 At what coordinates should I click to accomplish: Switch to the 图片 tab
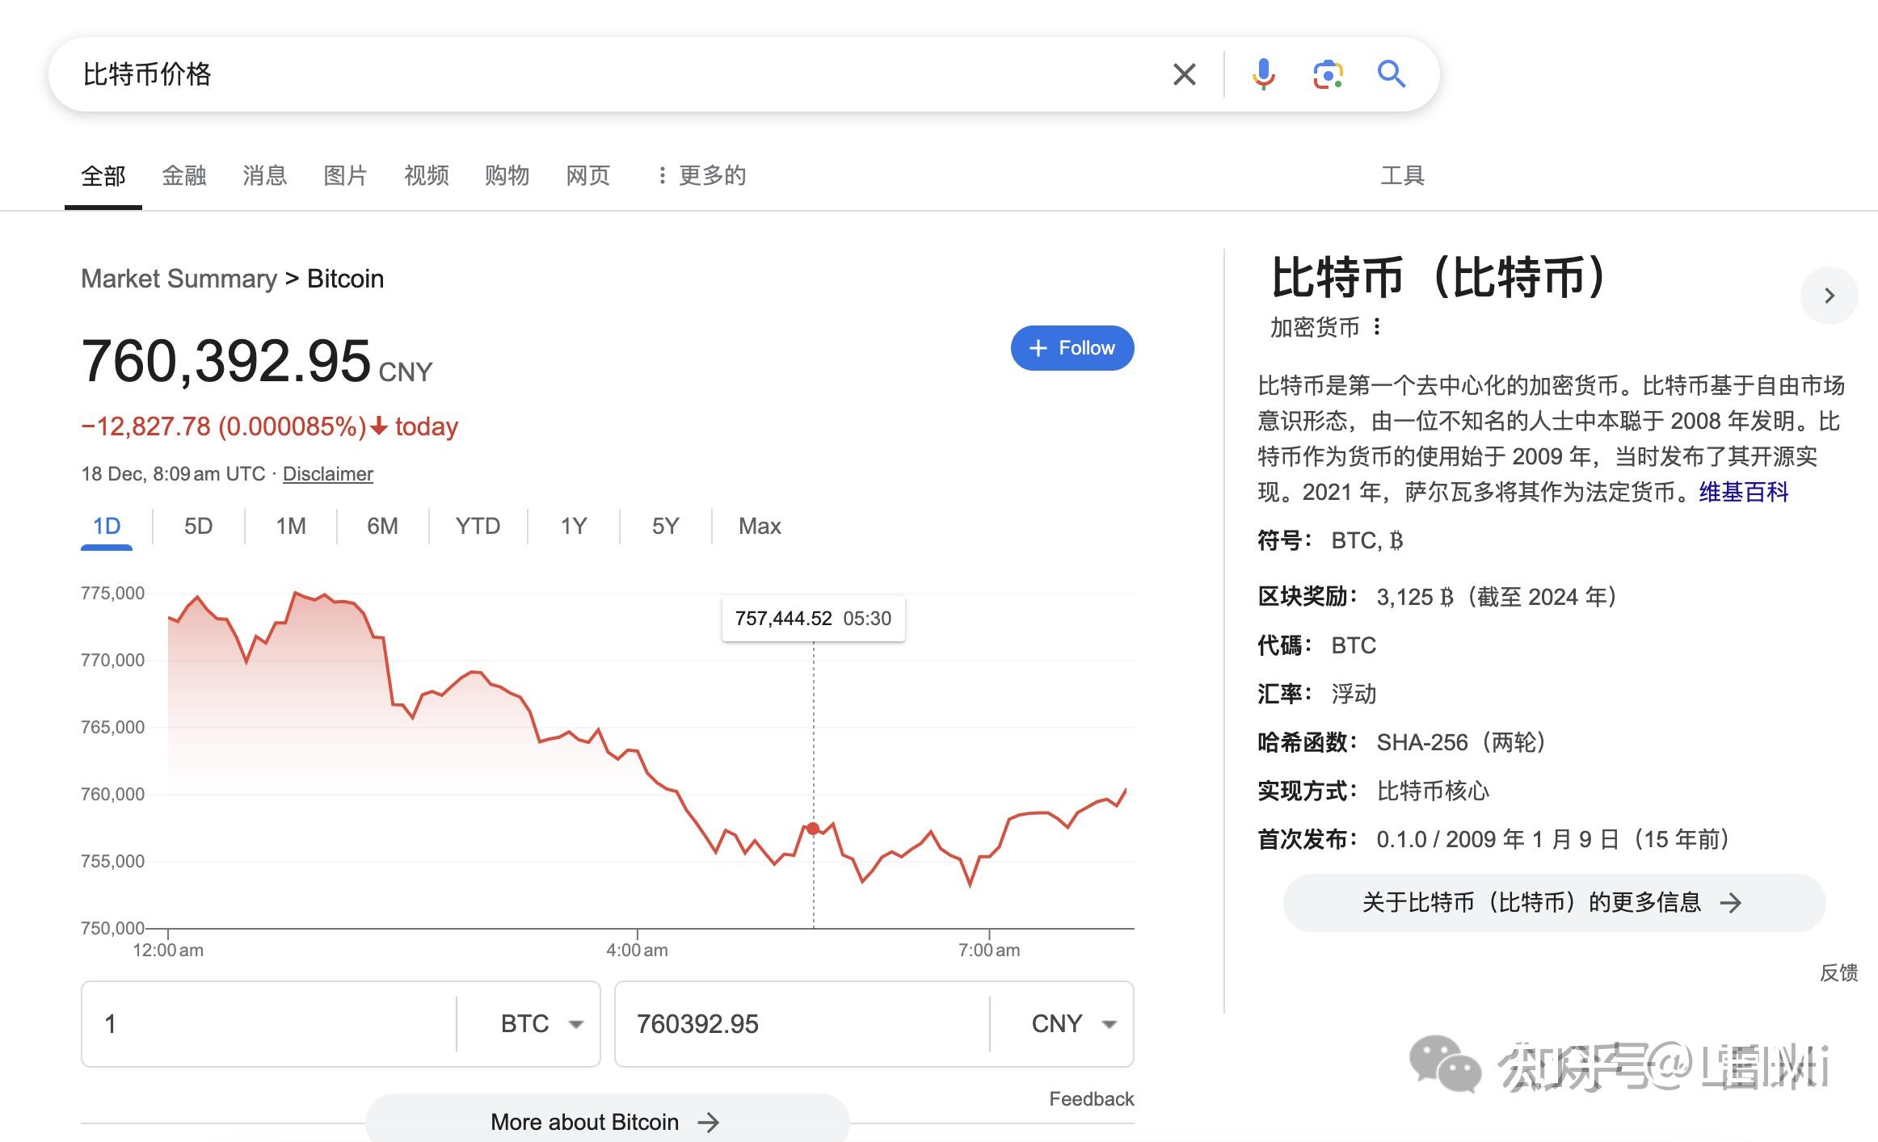click(346, 175)
